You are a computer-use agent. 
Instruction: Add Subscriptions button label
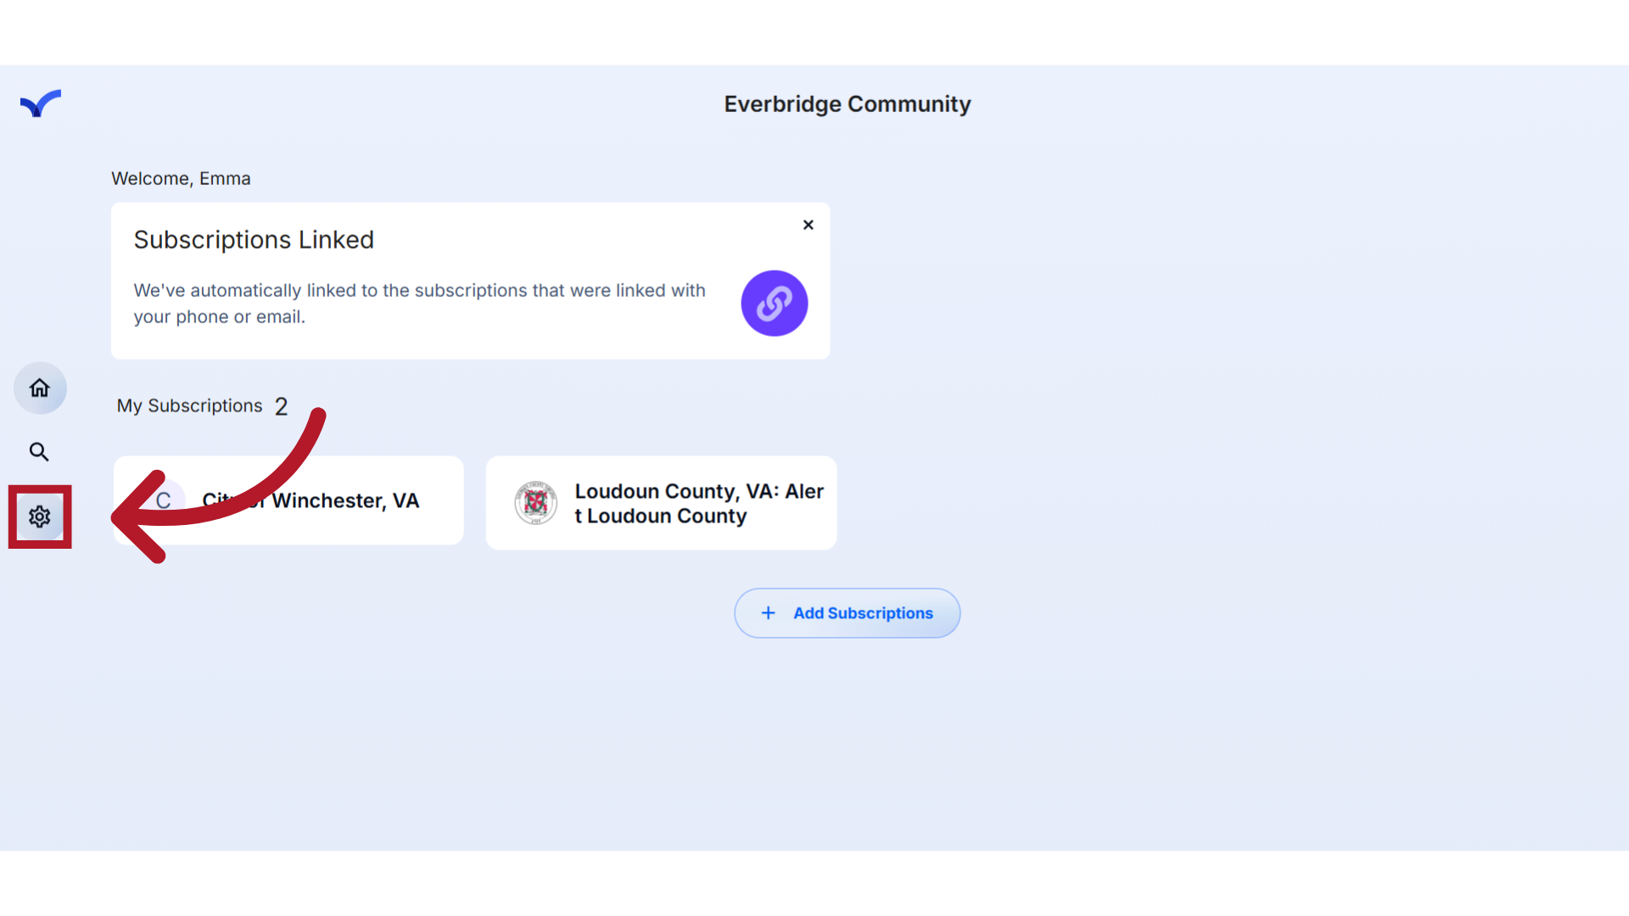pos(863,613)
